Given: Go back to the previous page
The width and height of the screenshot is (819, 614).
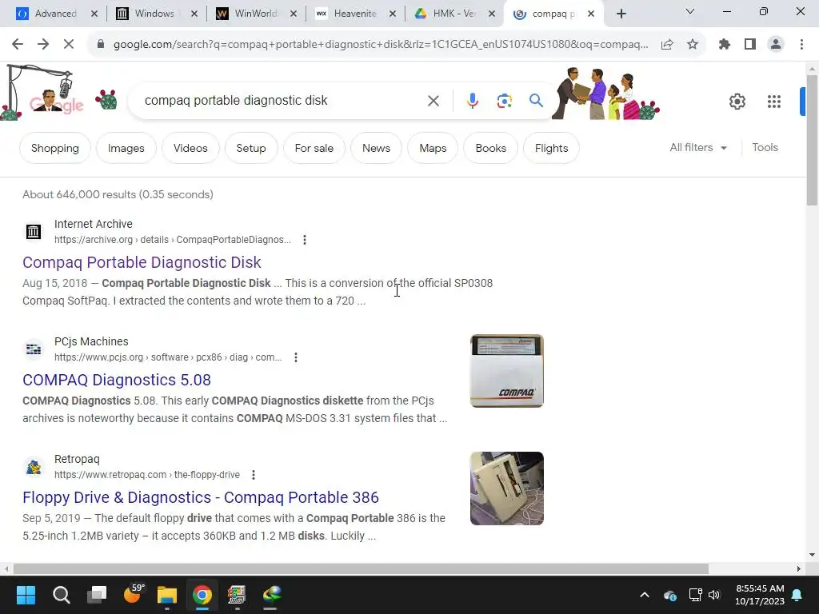Looking at the screenshot, I should [x=18, y=45].
